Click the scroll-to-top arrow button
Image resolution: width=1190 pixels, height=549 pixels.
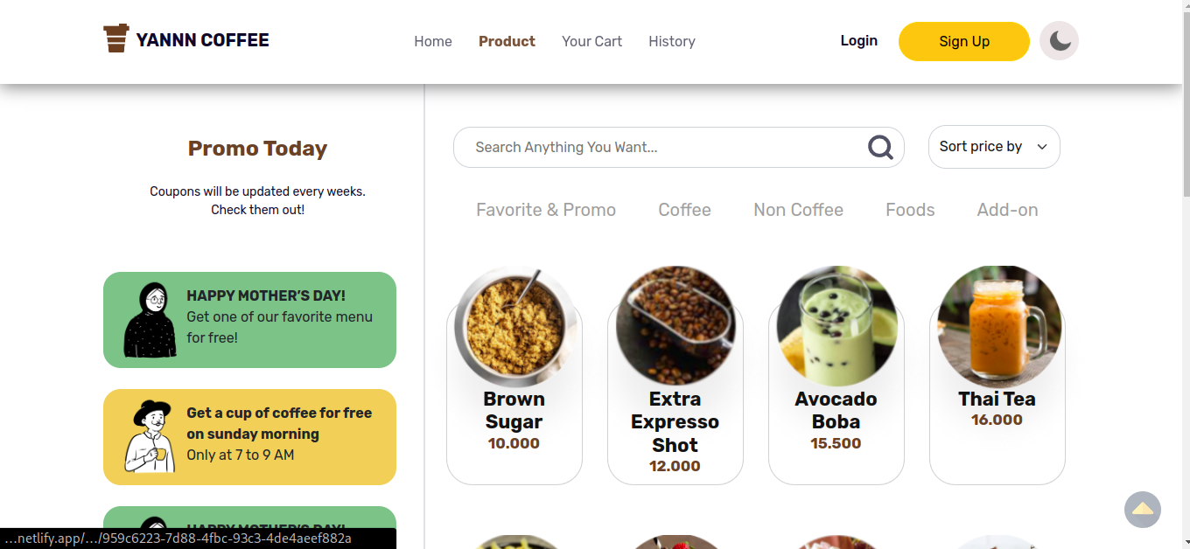pyautogui.click(x=1143, y=510)
